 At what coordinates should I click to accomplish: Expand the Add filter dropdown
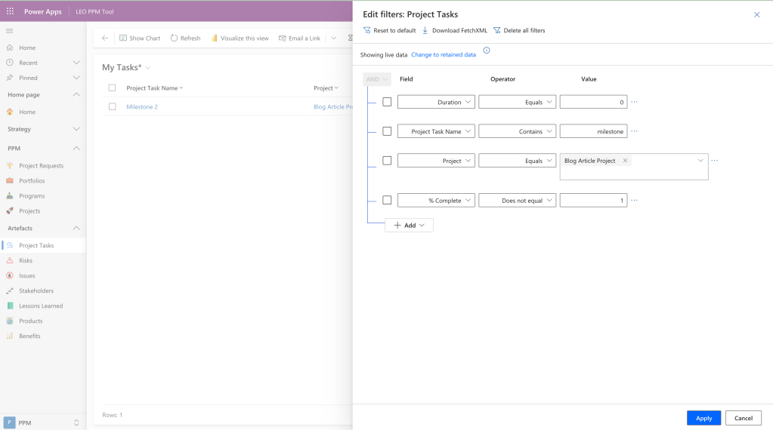(x=409, y=225)
